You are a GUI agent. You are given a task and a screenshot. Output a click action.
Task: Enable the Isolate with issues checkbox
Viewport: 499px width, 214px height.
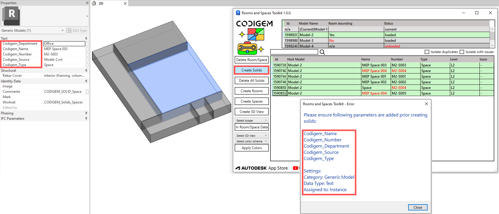tap(462, 52)
